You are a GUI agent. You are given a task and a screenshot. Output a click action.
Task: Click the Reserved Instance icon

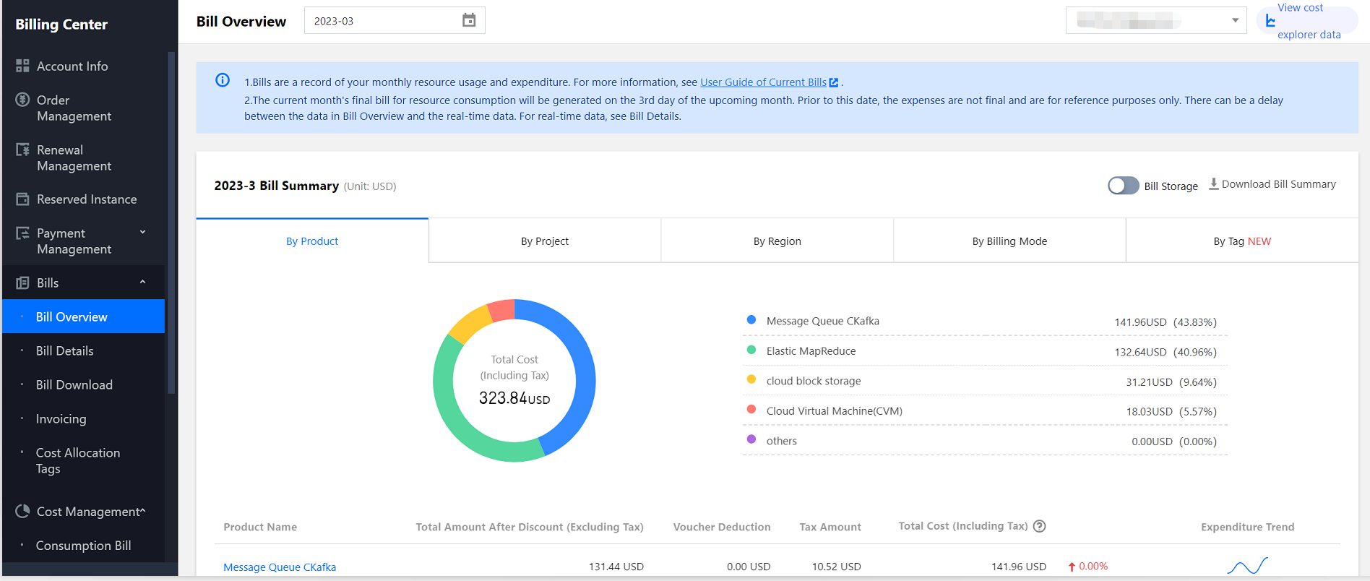(x=22, y=199)
